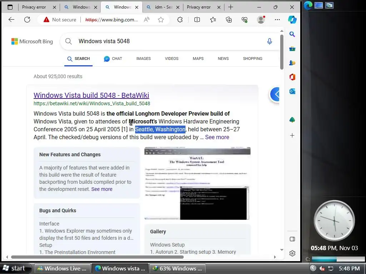Click the Bugs and Quirks heading
The image size is (366, 274).
pyautogui.click(x=58, y=210)
